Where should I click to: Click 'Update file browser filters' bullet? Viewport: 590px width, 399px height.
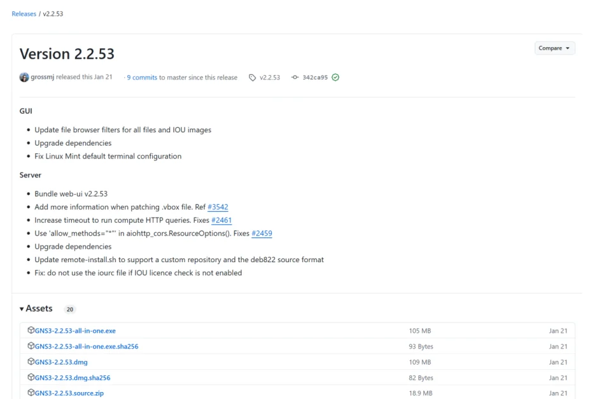point(123,130)
